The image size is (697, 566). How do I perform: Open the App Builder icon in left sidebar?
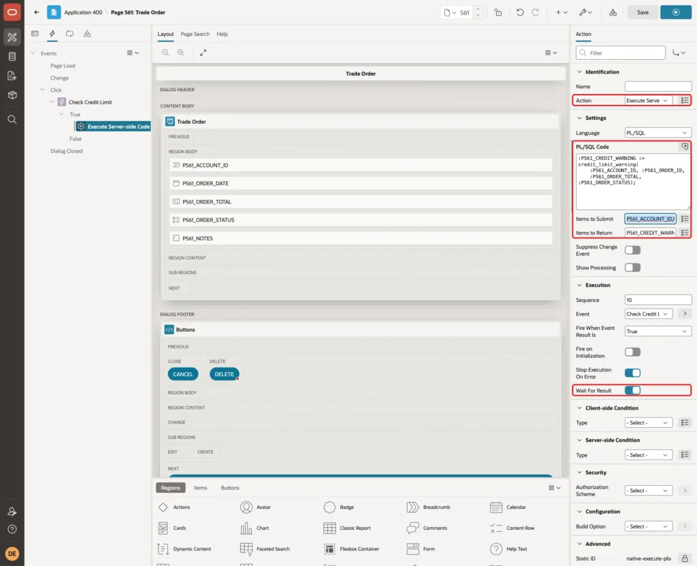tap(12, 37)
